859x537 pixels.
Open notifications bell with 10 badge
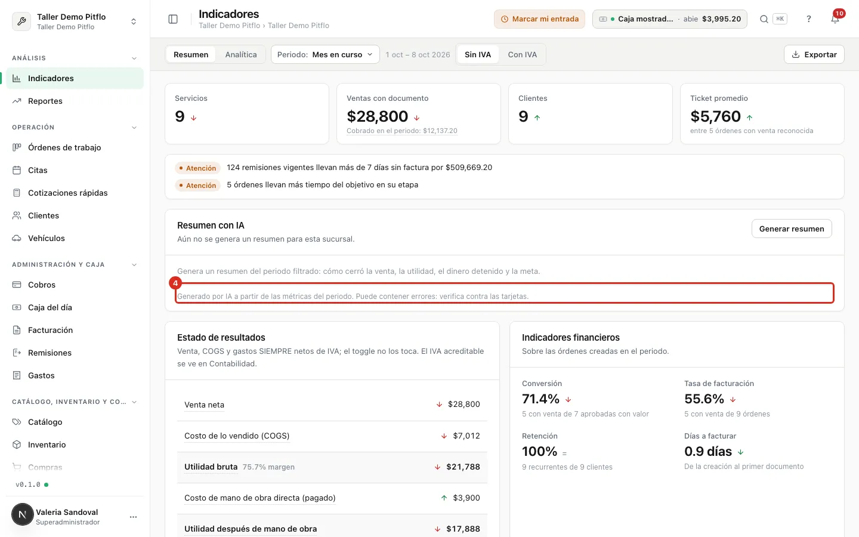tap(835, 18)
